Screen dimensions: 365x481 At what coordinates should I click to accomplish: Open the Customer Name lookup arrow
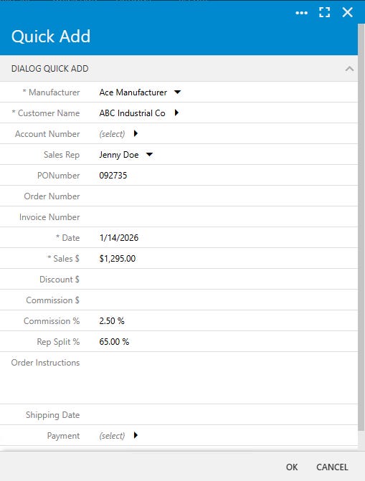click(176, 113)
